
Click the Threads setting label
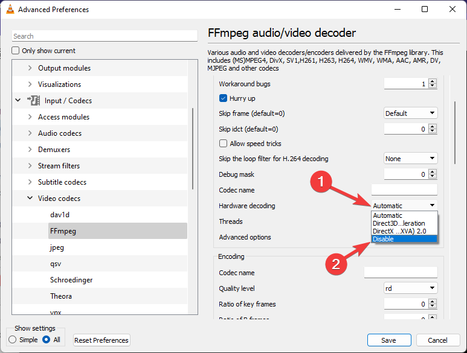(231, 221)
